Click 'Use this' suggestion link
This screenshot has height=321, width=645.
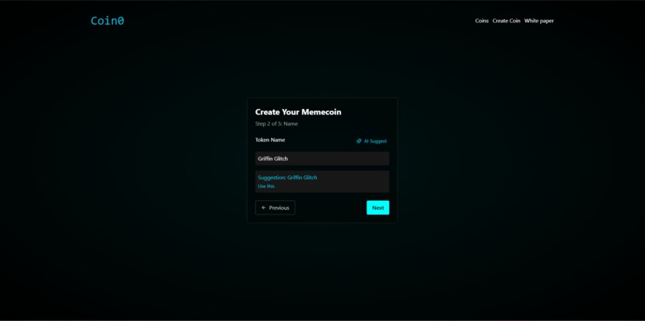(266, 186)
